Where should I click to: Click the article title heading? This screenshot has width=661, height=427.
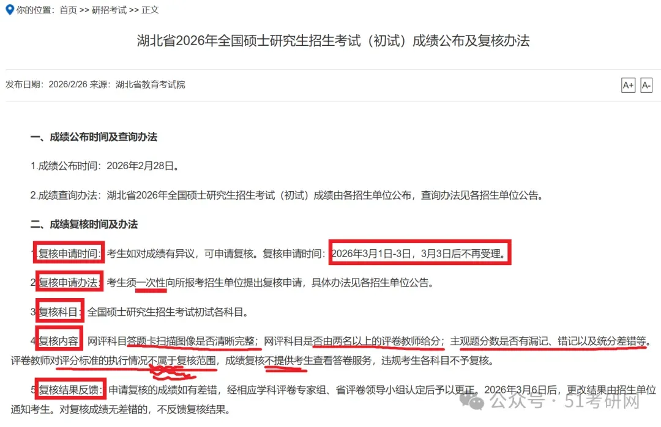(x=333, y=40)
